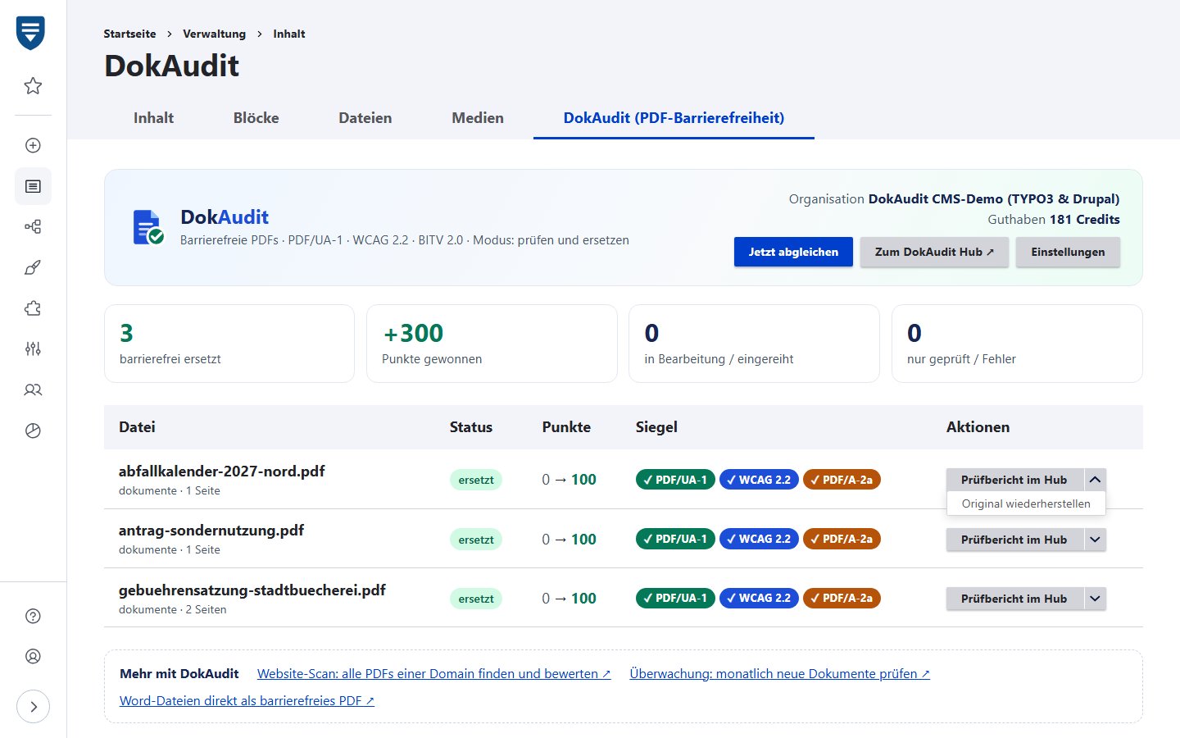This screenshot has width=1180, height=738.
Task: Click the file name antrag-sondernutzung.pdf
Action: click(x=211, y=531)
